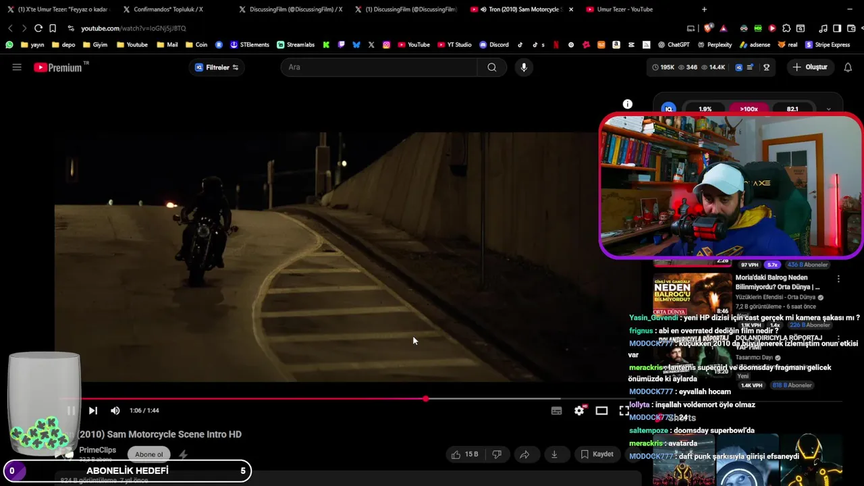The image size is (864, 486).
Task: Open the Coin bookmarks folder
Action: [x=196, y=45]
